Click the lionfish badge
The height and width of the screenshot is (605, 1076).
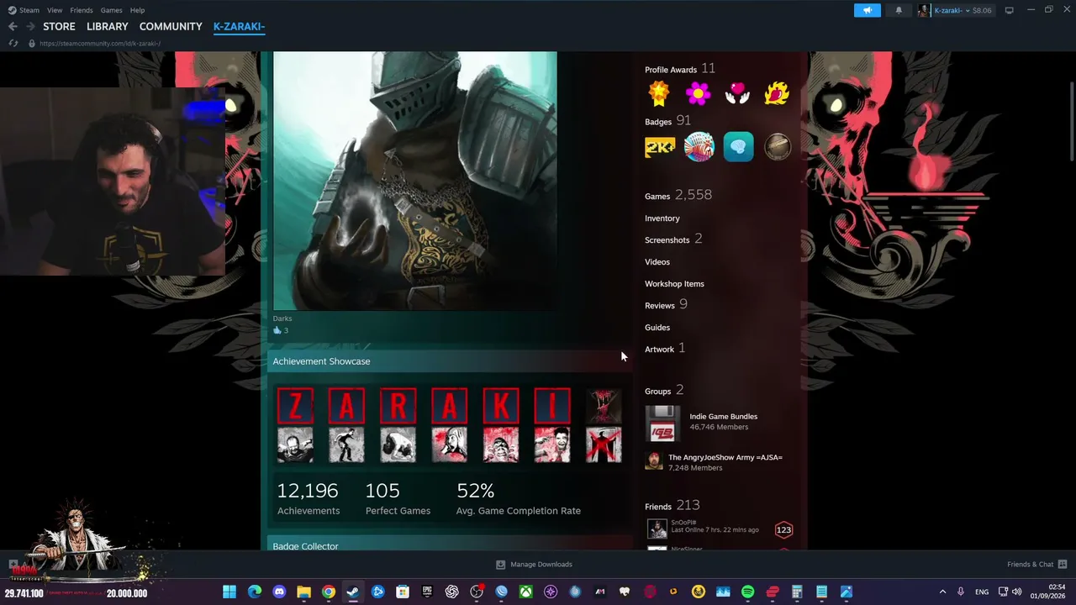pyautogui.click(x=699, y=147)
